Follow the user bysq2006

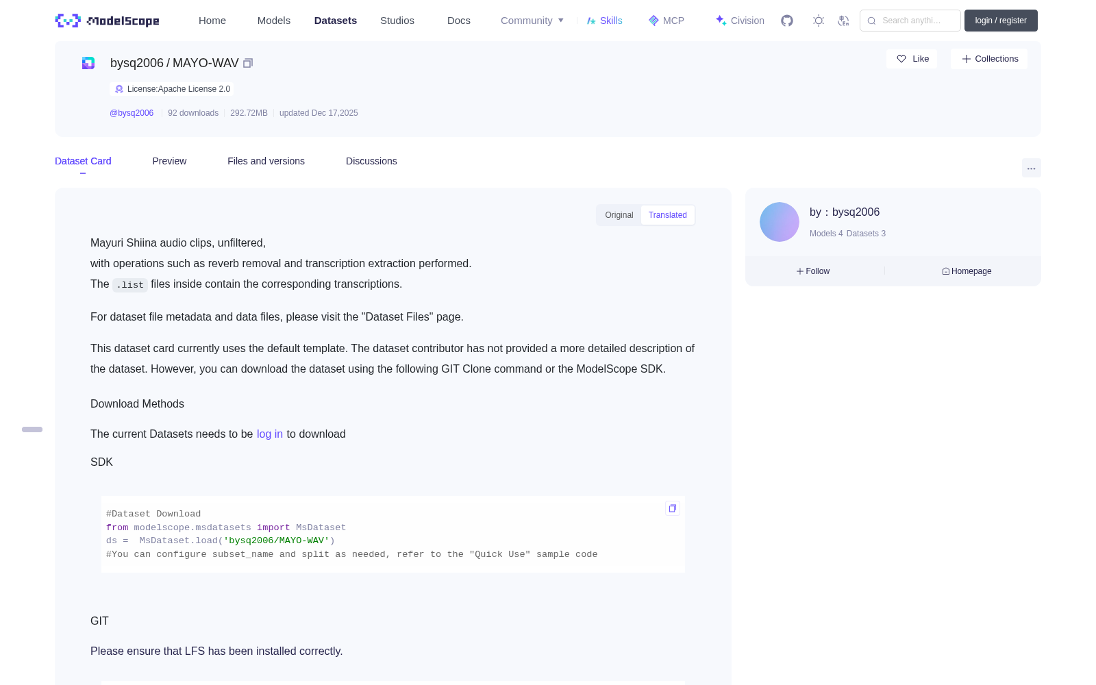[813, 271]
